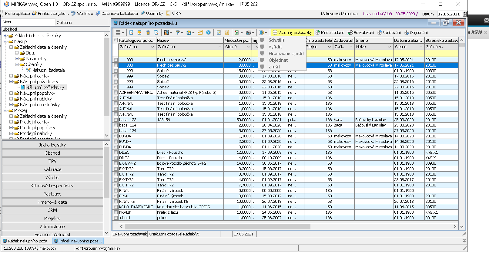Expand the Nákupní ceníky tree node
The height and width of the screenshot is (253, 489).
(11, 76)
